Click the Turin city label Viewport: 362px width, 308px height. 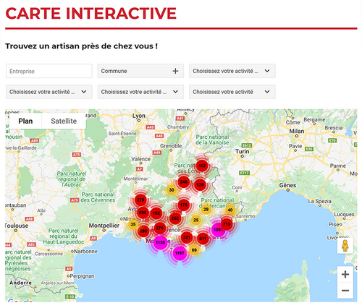[243, 151]
